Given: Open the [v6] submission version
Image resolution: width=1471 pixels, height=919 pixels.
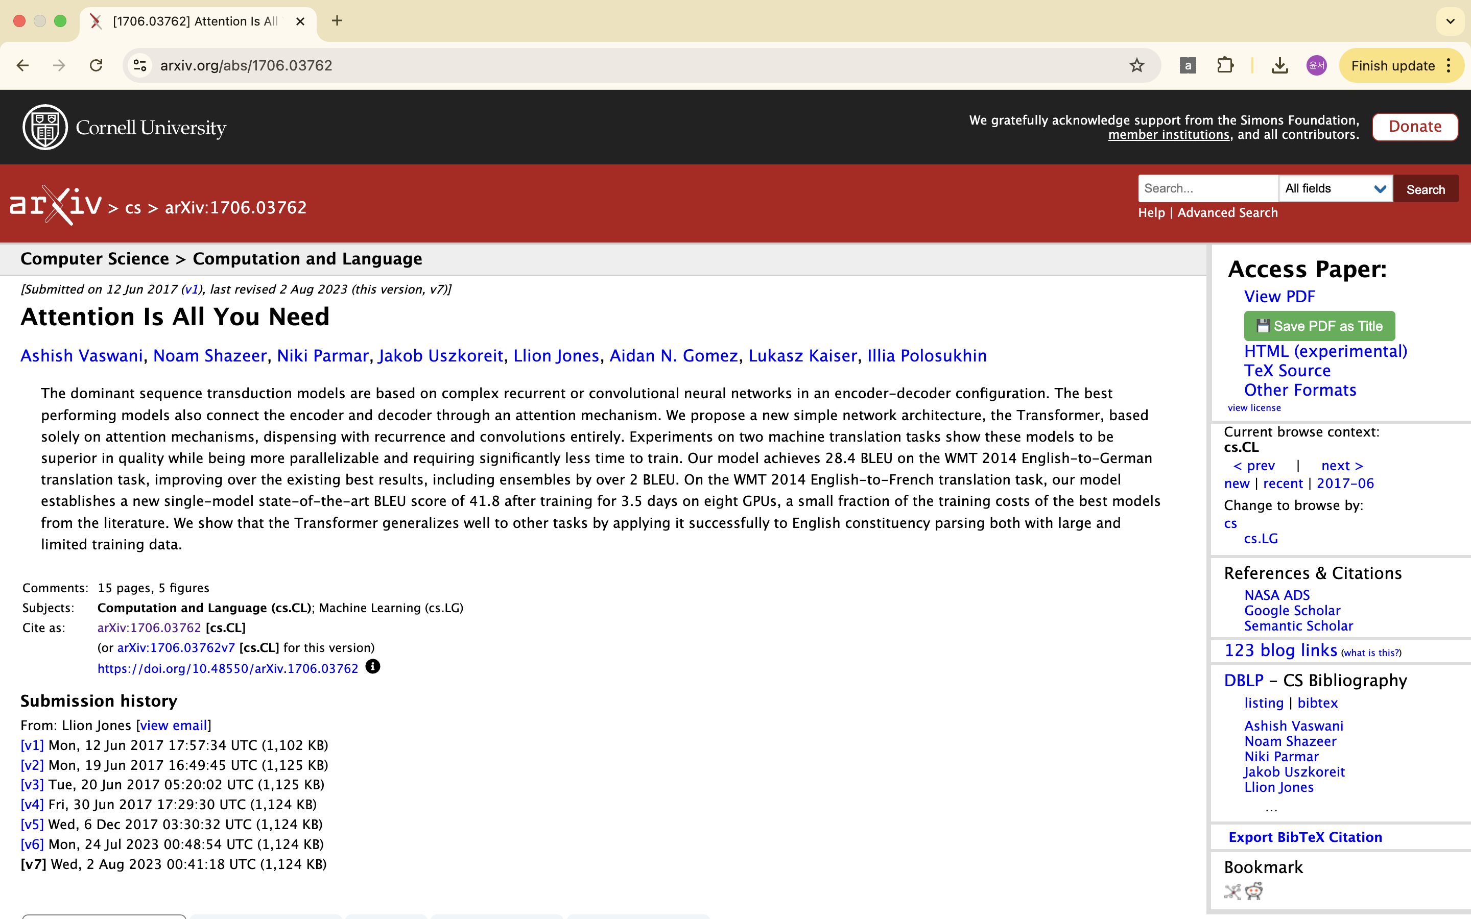Looking at the screenshot, I should pyautogui.click(x=32, y=844).
